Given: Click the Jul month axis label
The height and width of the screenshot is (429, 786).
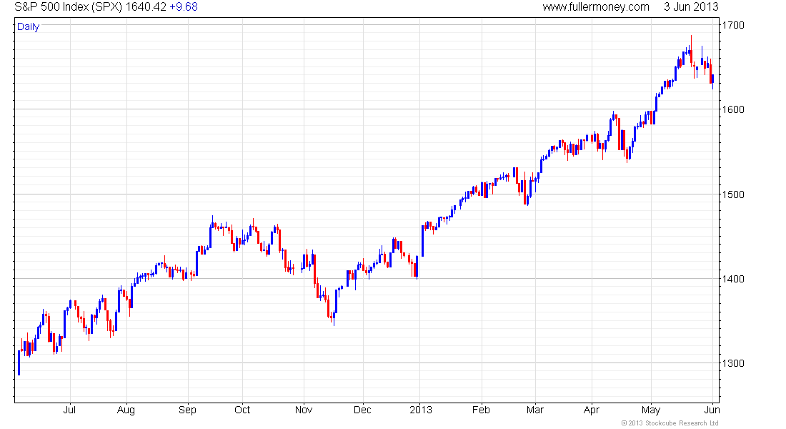Looking at the screenshot, I should coord(69,410).
